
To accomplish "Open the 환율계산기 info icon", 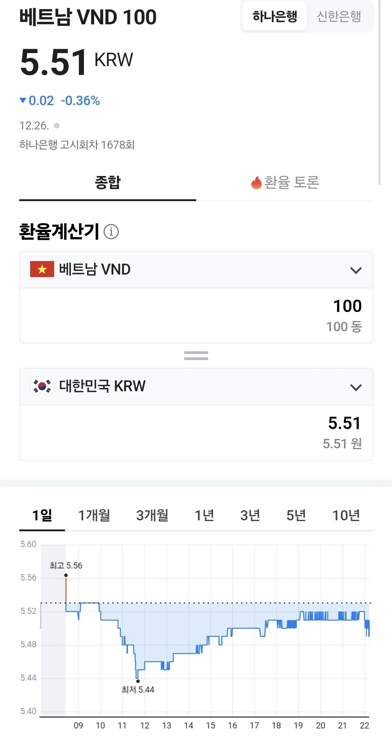I will point(111,232).
